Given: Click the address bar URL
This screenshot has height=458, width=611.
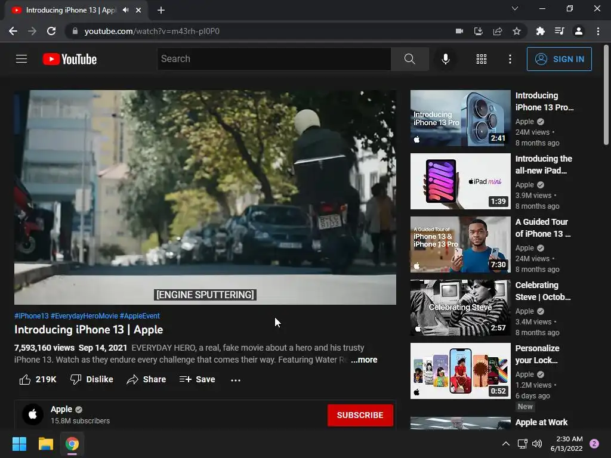Looking at the screenshot, I should 152,31.
